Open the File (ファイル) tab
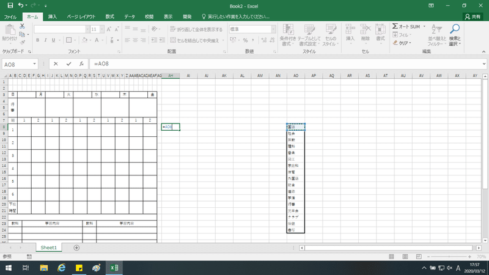Screen dimensions: 489x275 pos(10,17)
